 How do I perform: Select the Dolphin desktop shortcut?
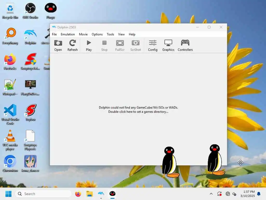click(x=30, y=36)
